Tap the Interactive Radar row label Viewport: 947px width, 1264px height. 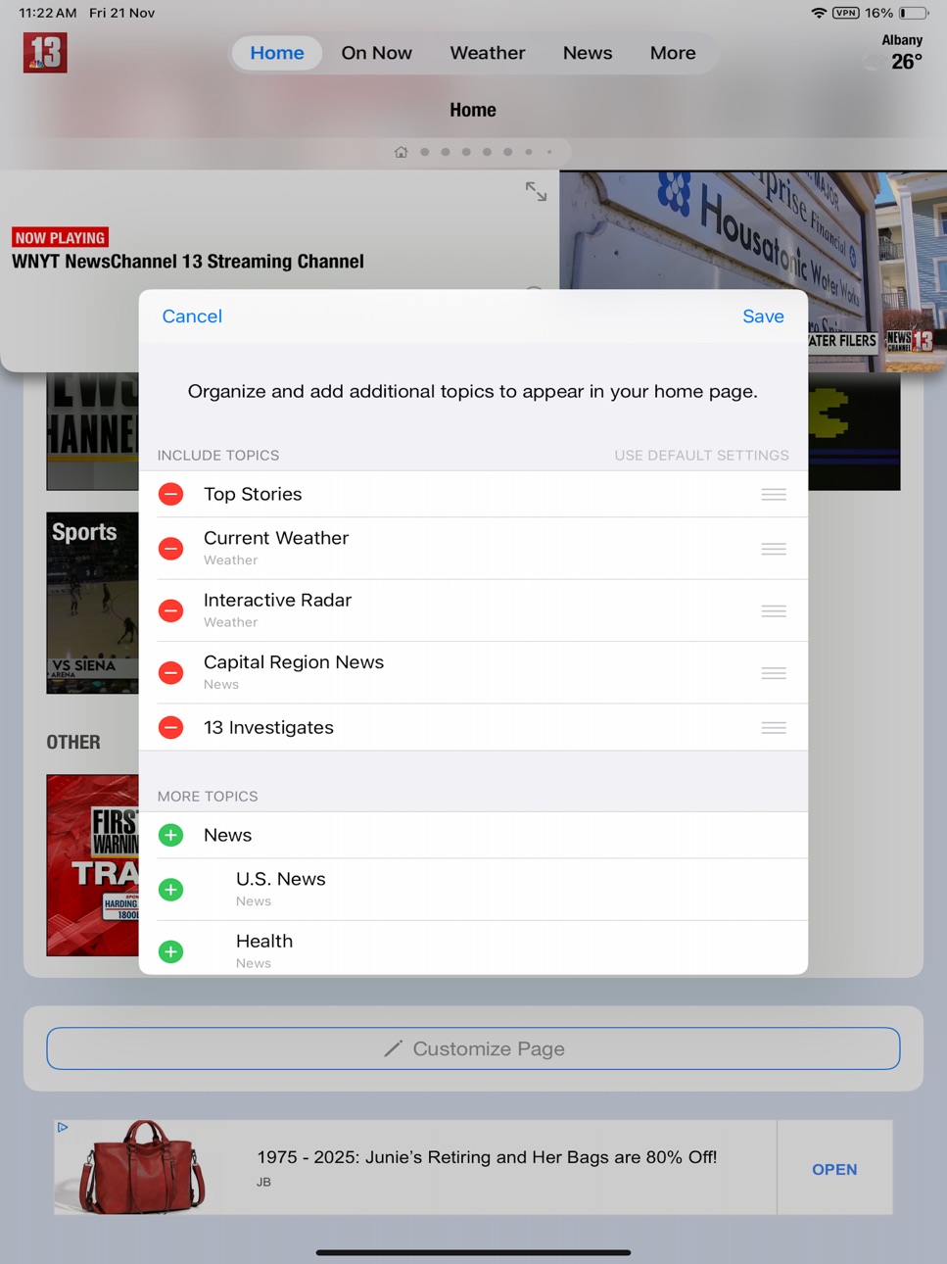pos(277,600)
